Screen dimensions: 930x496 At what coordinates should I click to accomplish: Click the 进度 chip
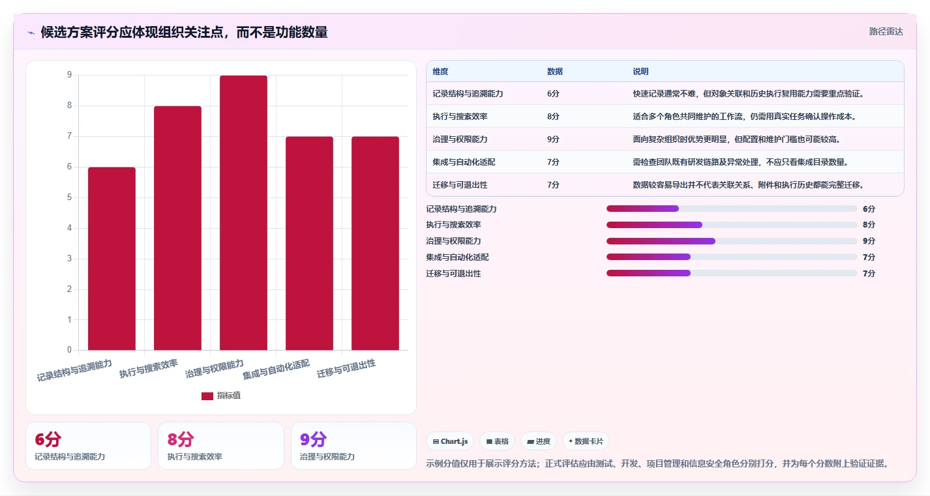tap(539, 441)
